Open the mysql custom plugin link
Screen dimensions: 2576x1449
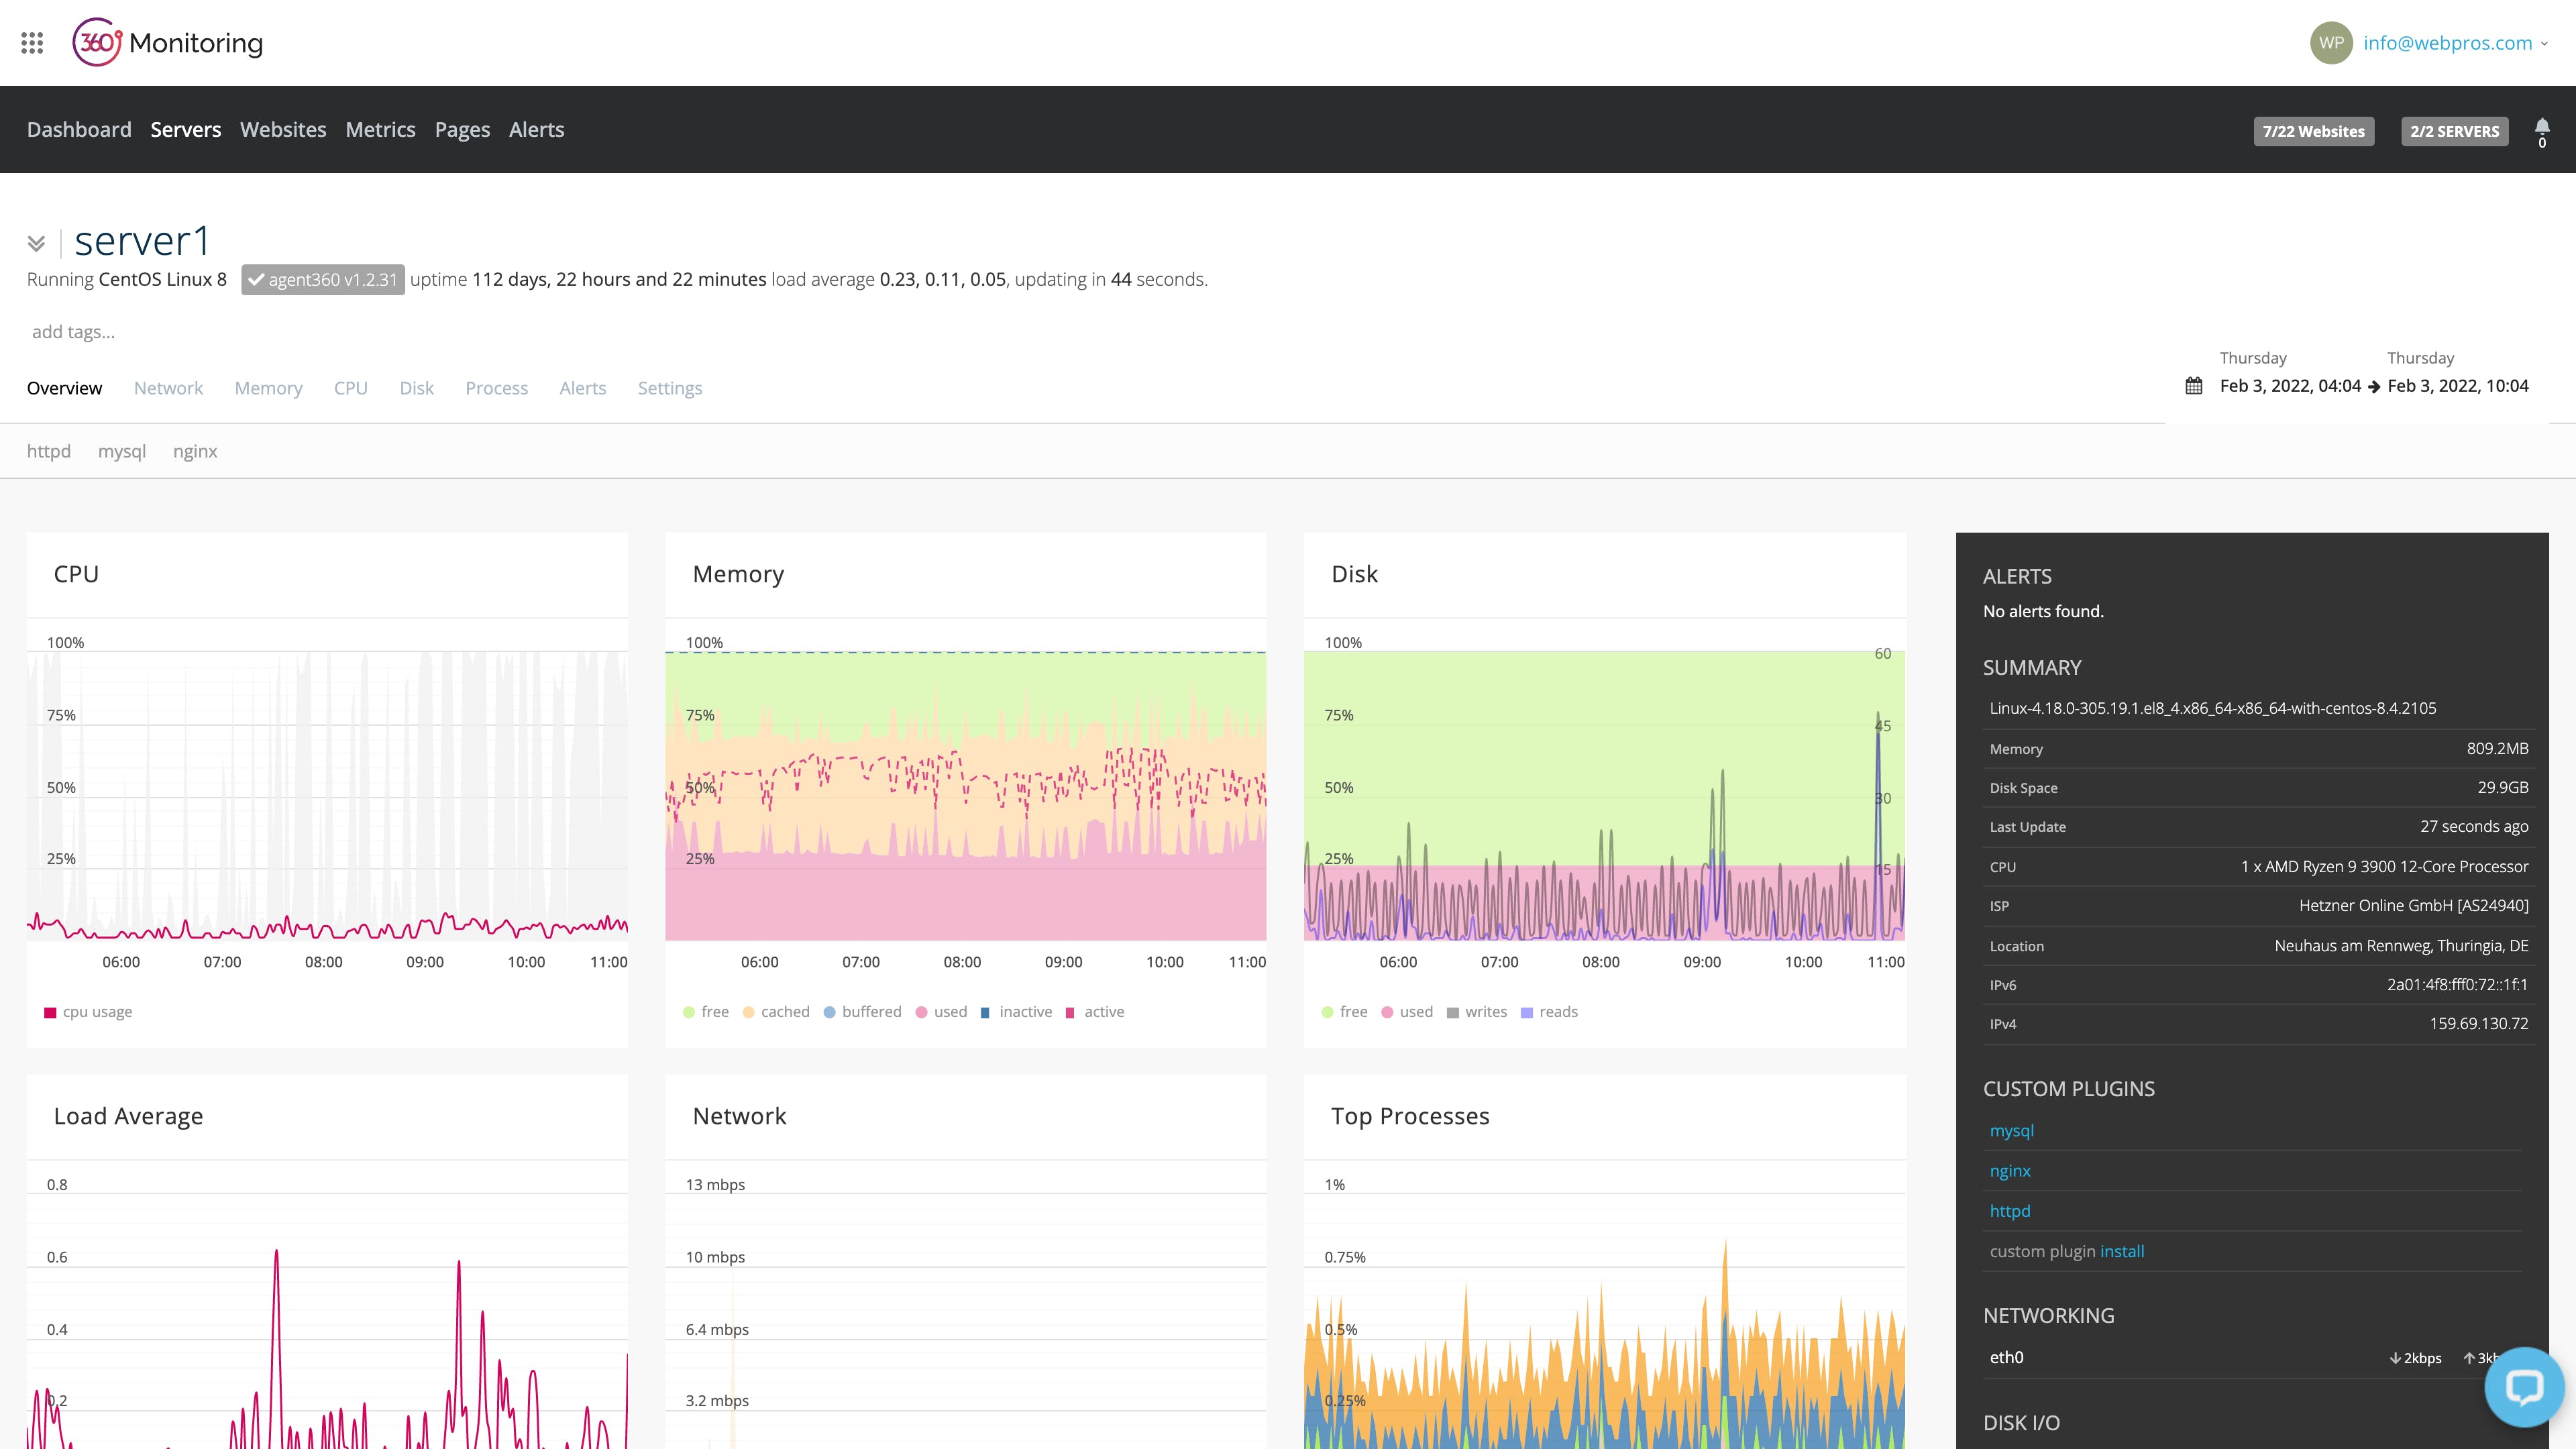[2011, 1131]
